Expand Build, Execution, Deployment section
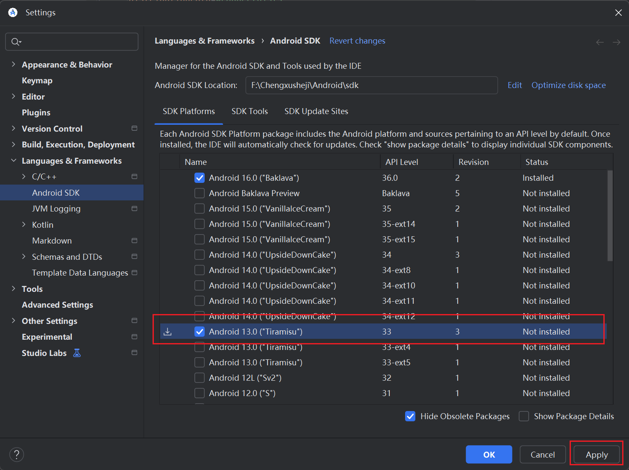The image size is (629, 470). pos(13,144)
